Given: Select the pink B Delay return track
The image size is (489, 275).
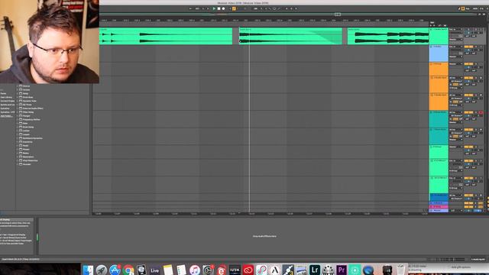Looking at the screenshot, I should (x=439, y=207).
